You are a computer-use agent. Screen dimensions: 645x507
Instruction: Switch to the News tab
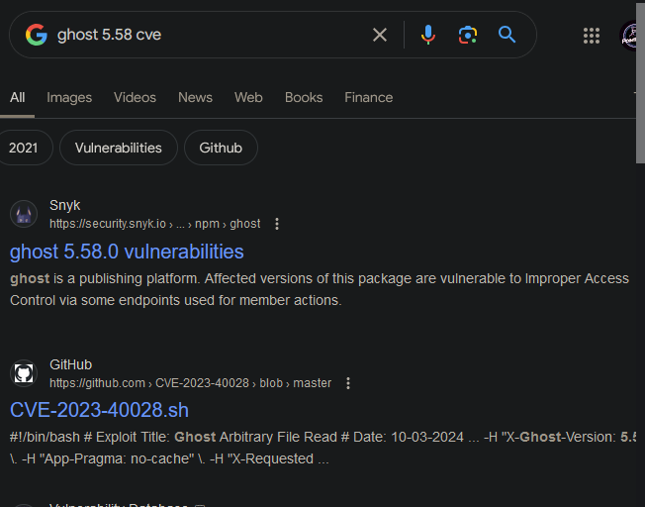(x=196, y=98)
